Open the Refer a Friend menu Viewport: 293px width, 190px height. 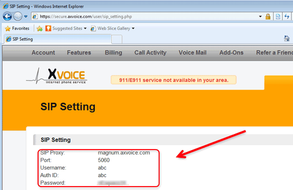(x=274, y=53)
